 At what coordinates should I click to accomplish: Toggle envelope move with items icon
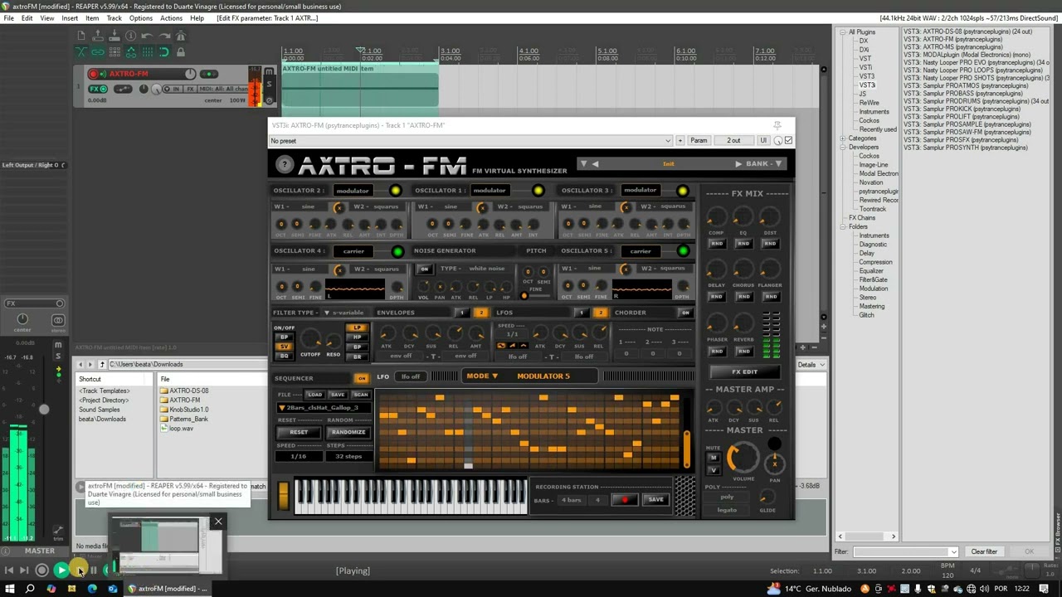click(131, 51)
